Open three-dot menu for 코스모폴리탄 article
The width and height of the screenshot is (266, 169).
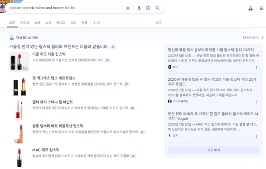(x=257, y=102)
